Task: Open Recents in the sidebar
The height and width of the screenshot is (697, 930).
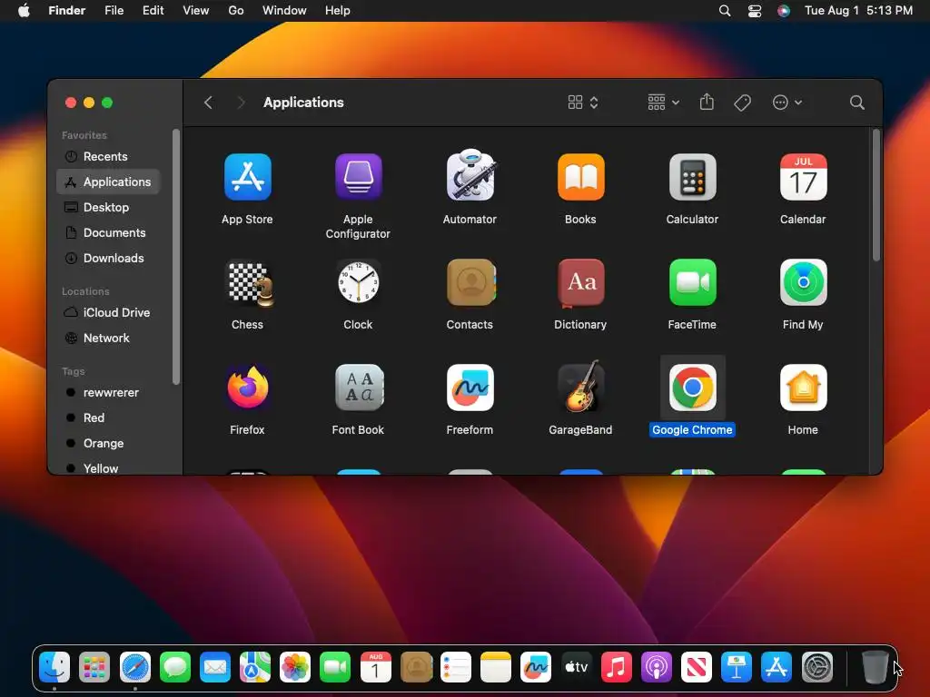Action: pos(108,156)
